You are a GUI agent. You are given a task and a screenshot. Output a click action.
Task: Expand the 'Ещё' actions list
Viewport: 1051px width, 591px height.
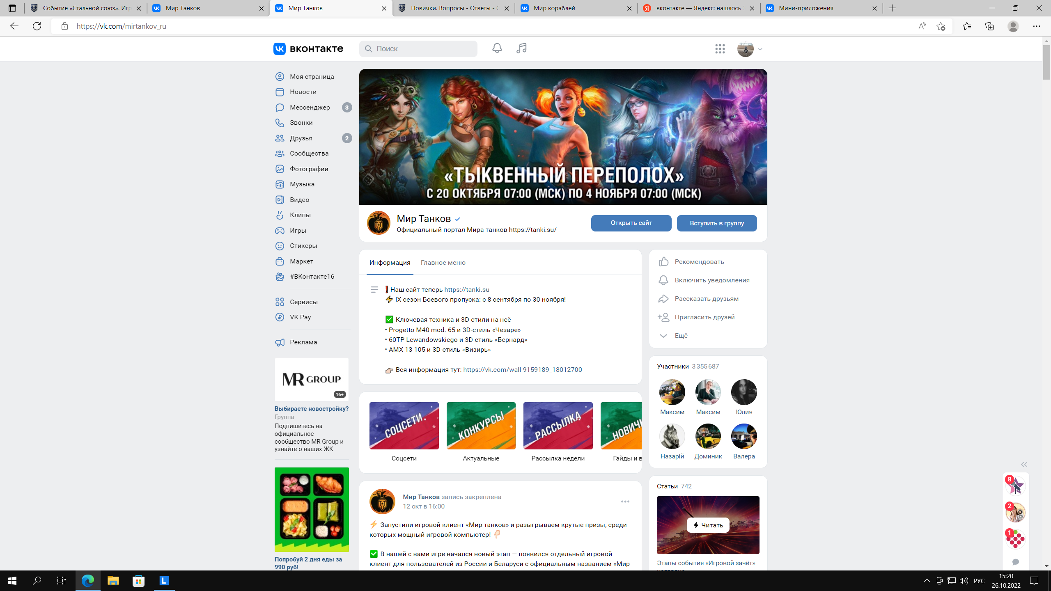(681, 335)
